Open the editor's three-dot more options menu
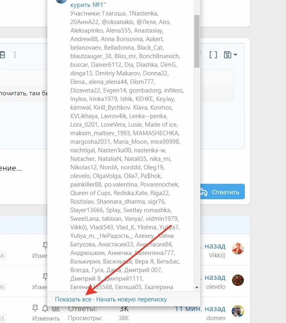 click(x=15, y=55)
